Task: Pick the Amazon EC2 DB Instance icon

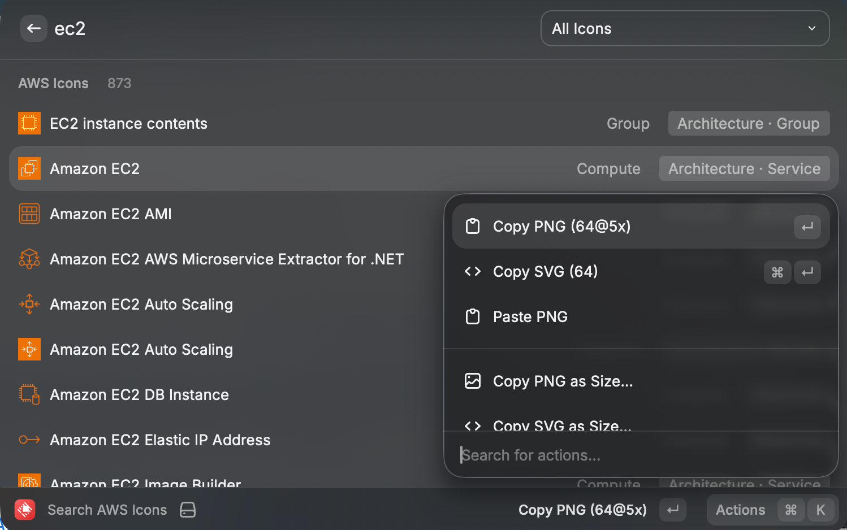Action: [x=29, y=394]
